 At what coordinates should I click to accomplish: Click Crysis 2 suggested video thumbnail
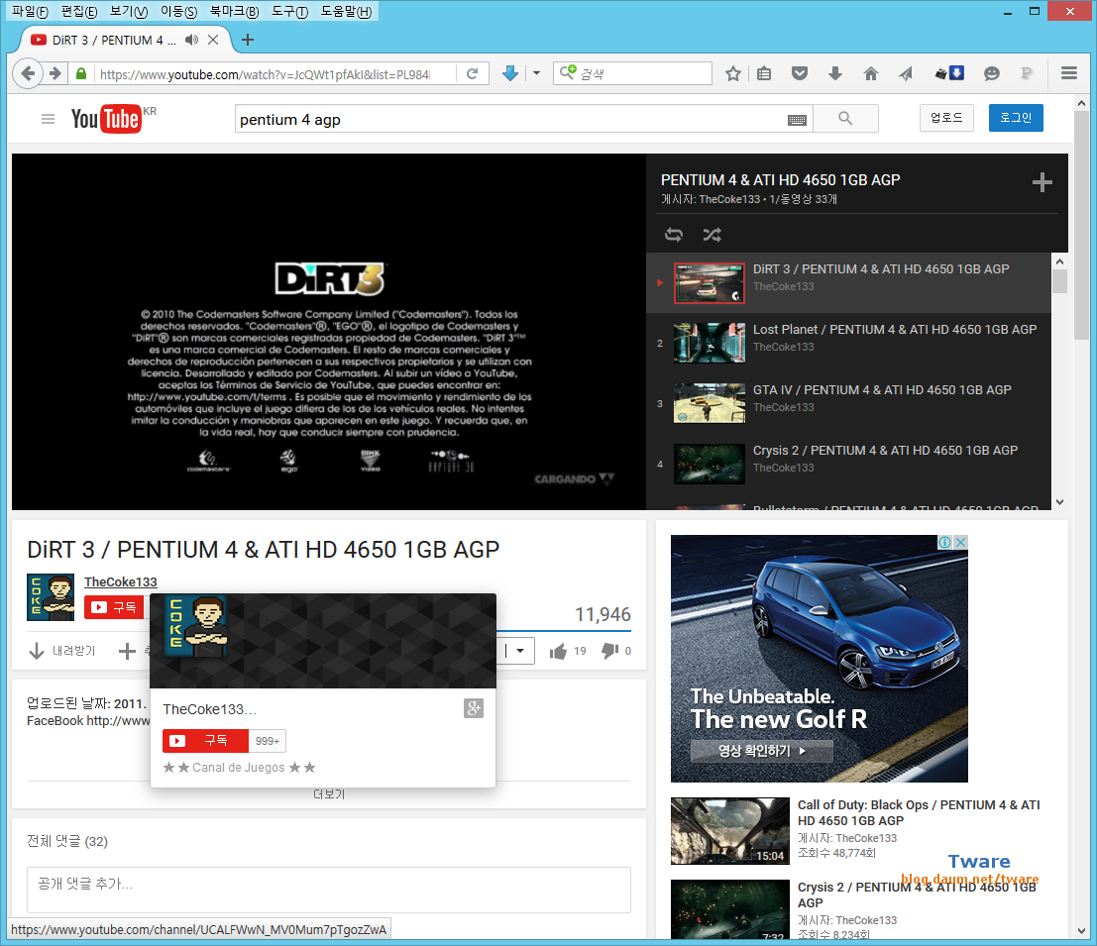click(729, 909)
